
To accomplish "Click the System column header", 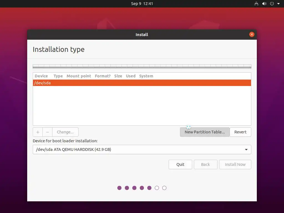I will [x=146, y=76].
